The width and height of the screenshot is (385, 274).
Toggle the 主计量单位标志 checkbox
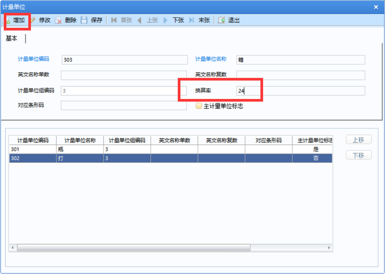198,106
